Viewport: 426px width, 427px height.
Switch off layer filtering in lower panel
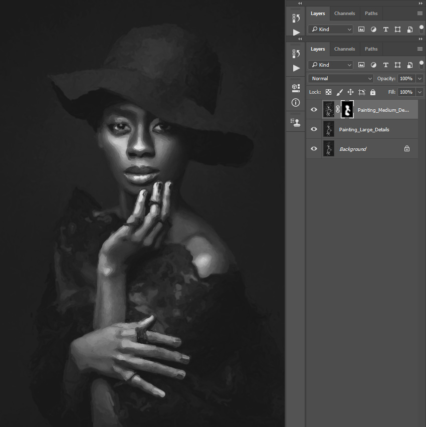421,65
